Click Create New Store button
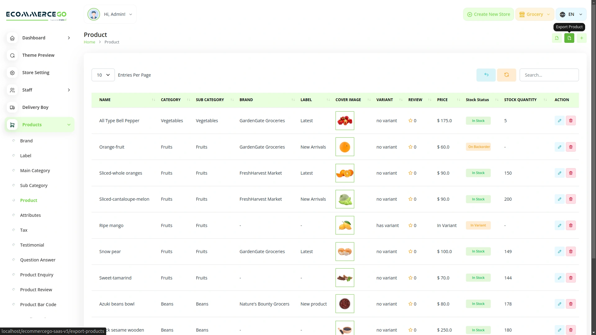This screenshot has height=335, width=596. (x=488, y=14)
